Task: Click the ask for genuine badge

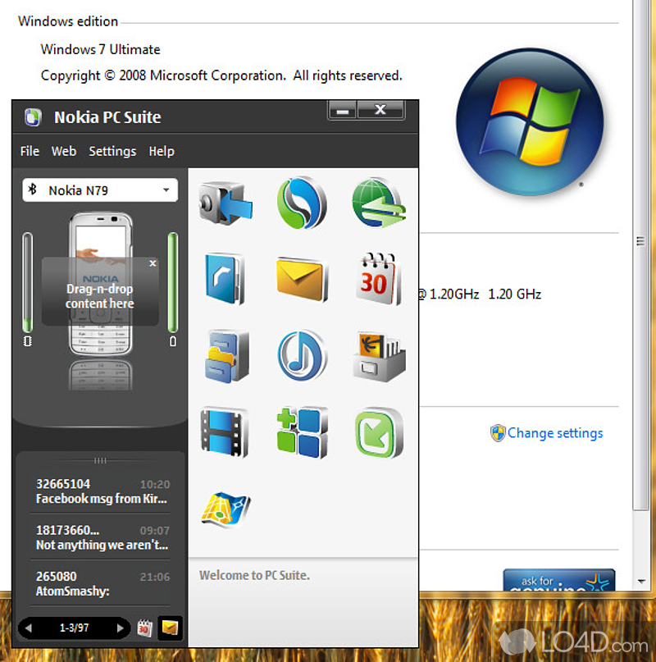Action: click(559, 580)
